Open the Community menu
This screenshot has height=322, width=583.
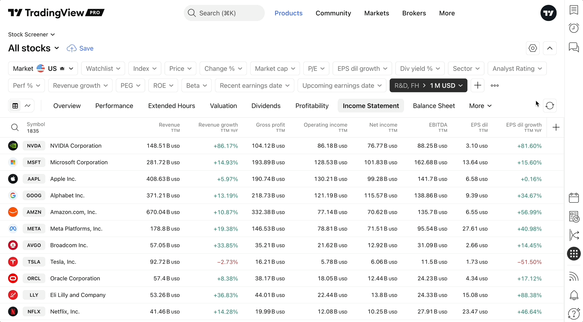coord(333,13)
